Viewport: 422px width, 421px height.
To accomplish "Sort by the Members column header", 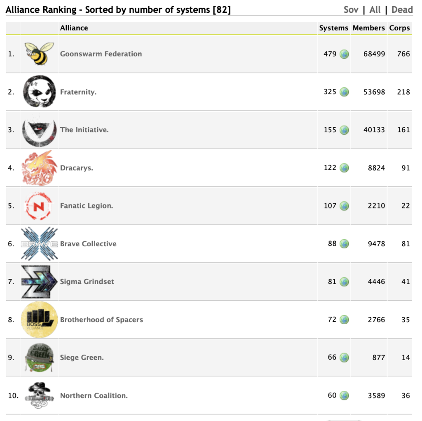I will 369,28.
